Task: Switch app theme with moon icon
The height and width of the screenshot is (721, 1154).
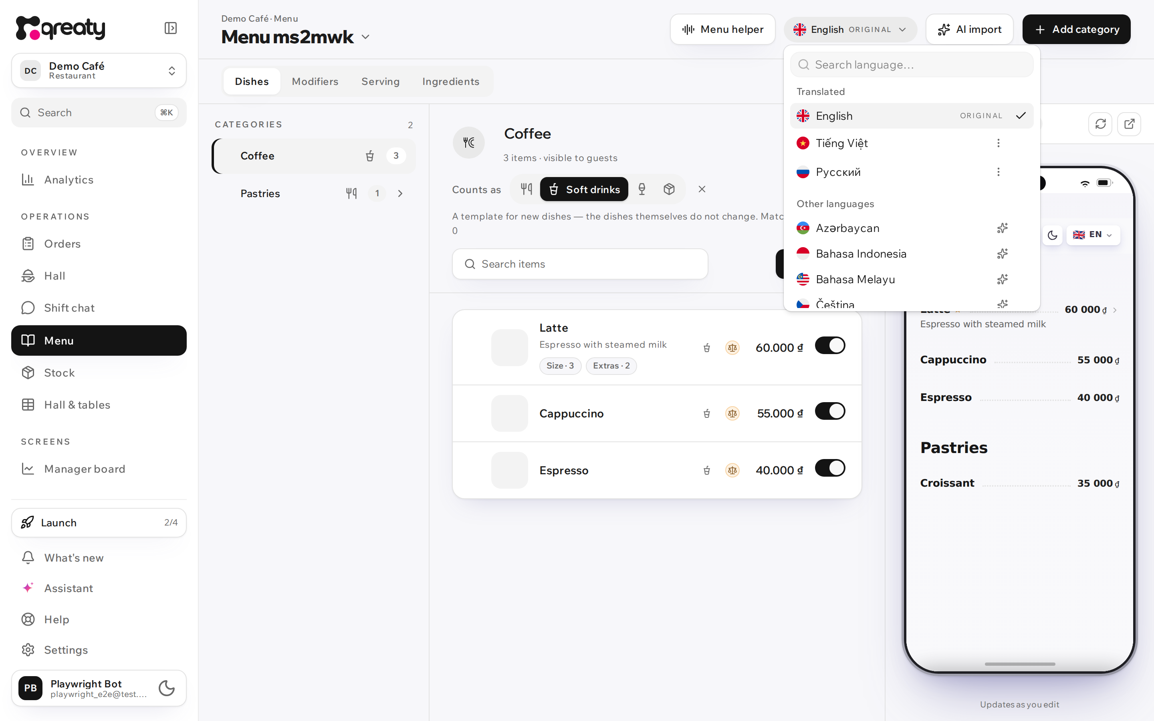Action: 166,688
